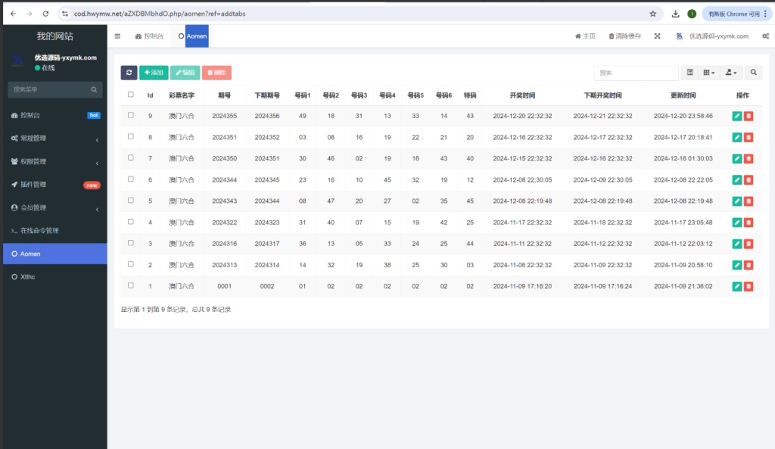
Task: Check the select-all header checkbox
Action: [130, 95]
